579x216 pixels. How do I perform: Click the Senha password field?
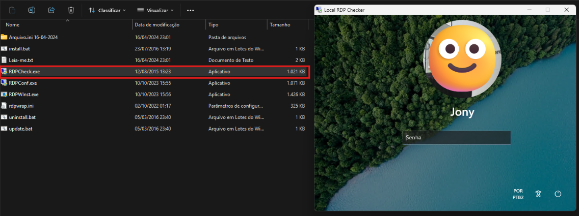click(456, 137)
